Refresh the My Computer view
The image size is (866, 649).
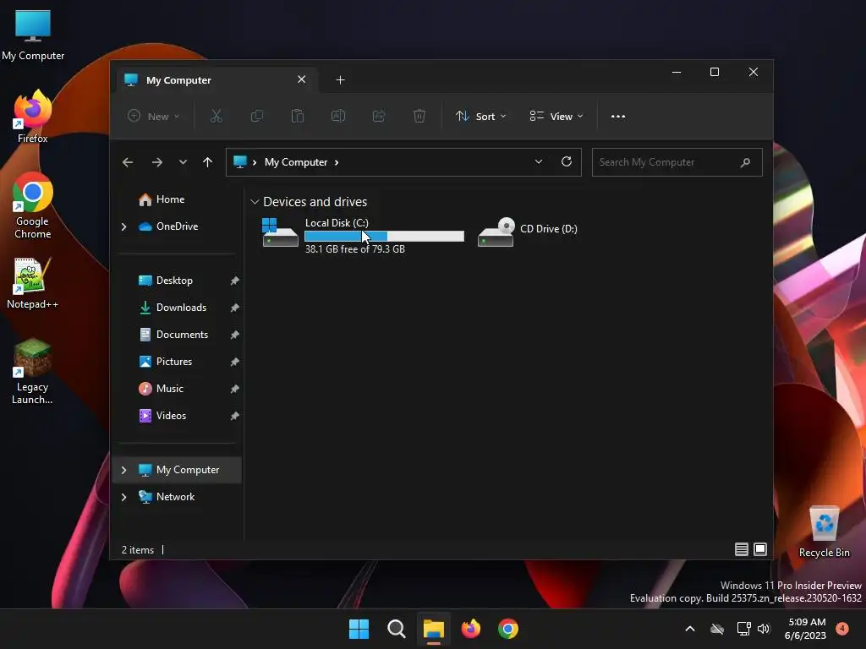[566, 161]
